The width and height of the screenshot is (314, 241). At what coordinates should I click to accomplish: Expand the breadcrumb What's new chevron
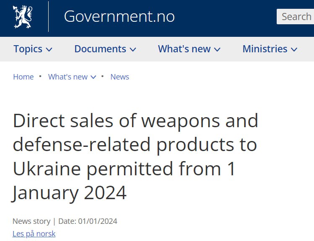point(93,77)
